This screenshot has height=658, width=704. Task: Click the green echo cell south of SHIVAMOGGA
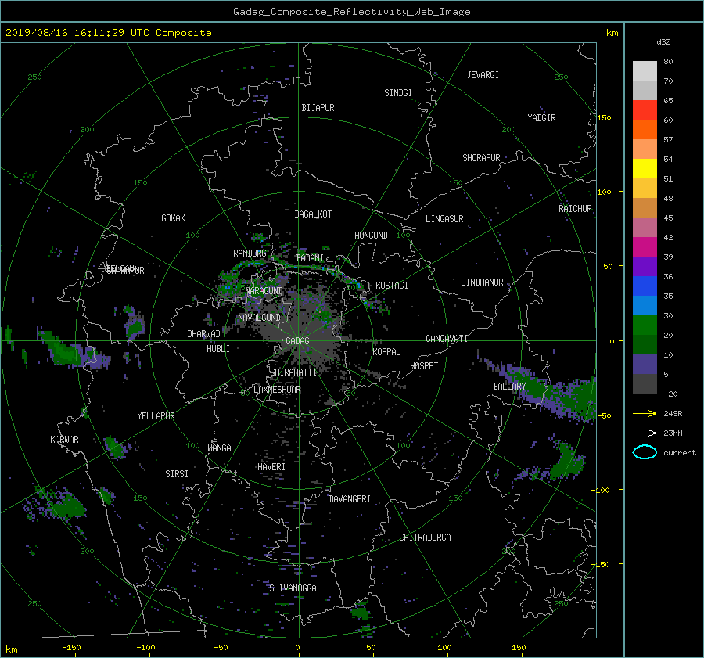tap(360, 613)
